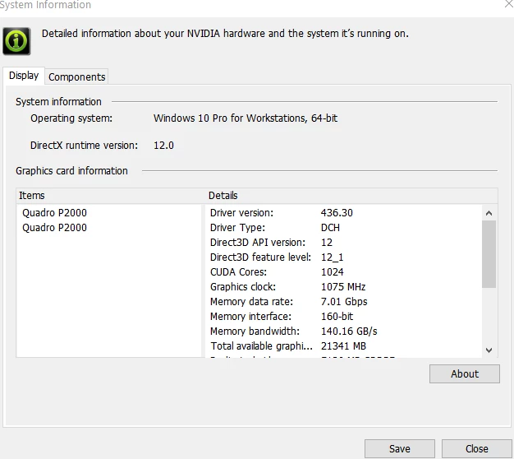Click the CUDA Cores label
Viewport: 514px width, 459px height.
[x=238, y=271]
